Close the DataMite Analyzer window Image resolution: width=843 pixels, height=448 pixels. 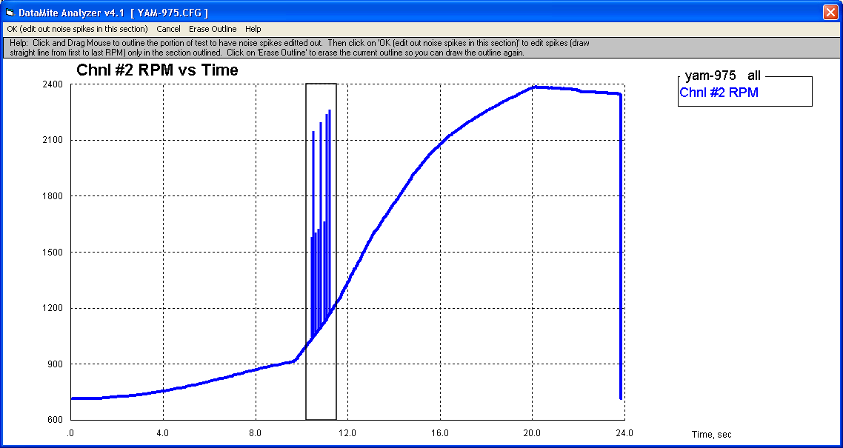click(830, 12)
